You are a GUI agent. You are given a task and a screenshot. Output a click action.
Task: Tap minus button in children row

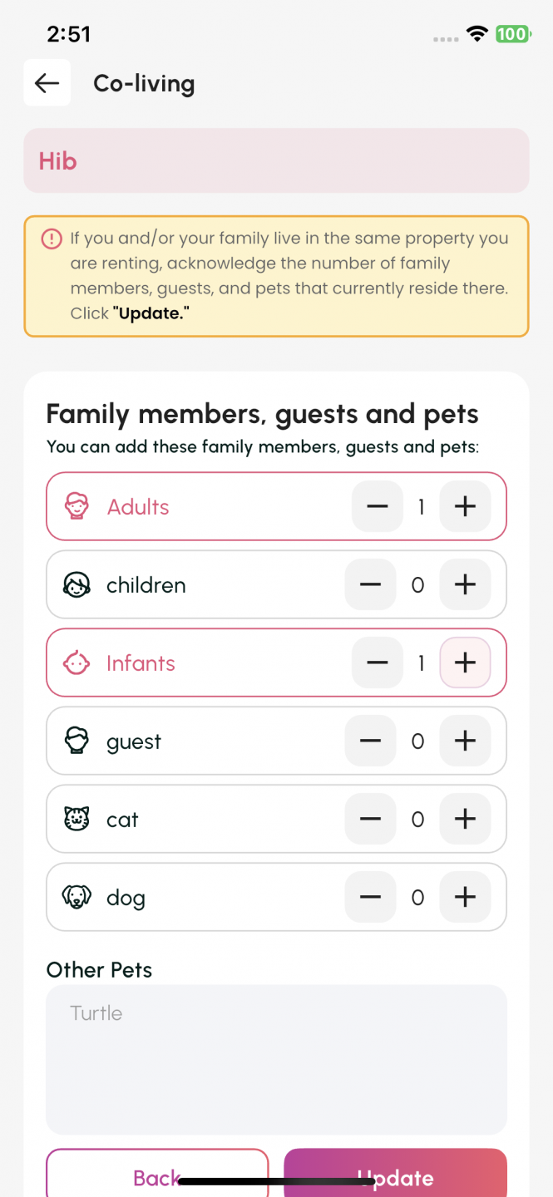tap(371, 584)
